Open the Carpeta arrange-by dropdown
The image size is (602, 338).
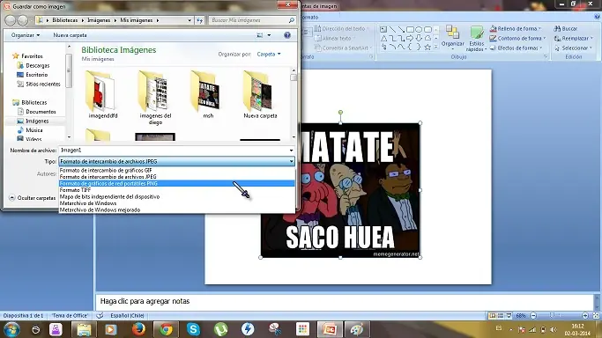[x=269, y=54]
